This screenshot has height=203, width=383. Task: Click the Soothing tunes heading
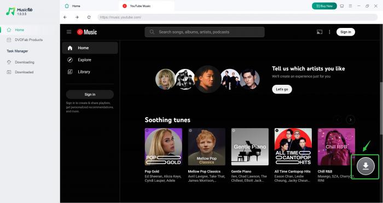(x=167, y=120)
